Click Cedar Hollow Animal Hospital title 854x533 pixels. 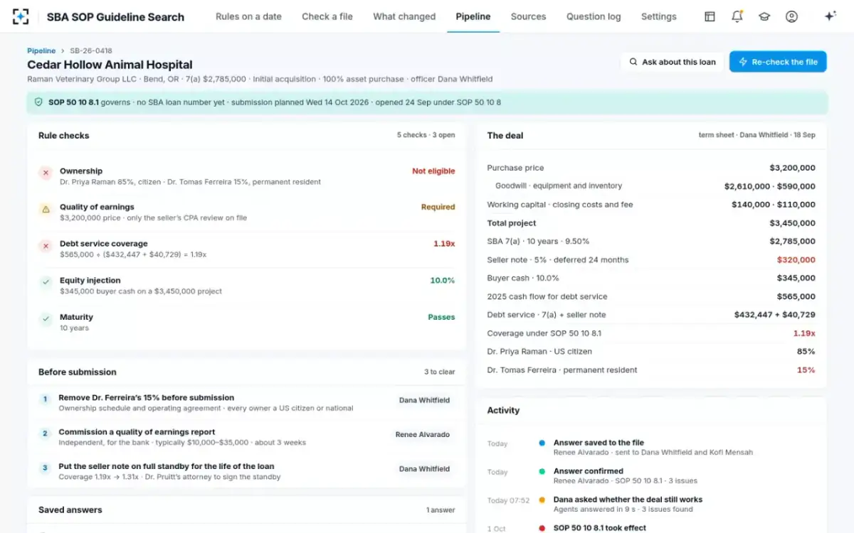[110, 65]
